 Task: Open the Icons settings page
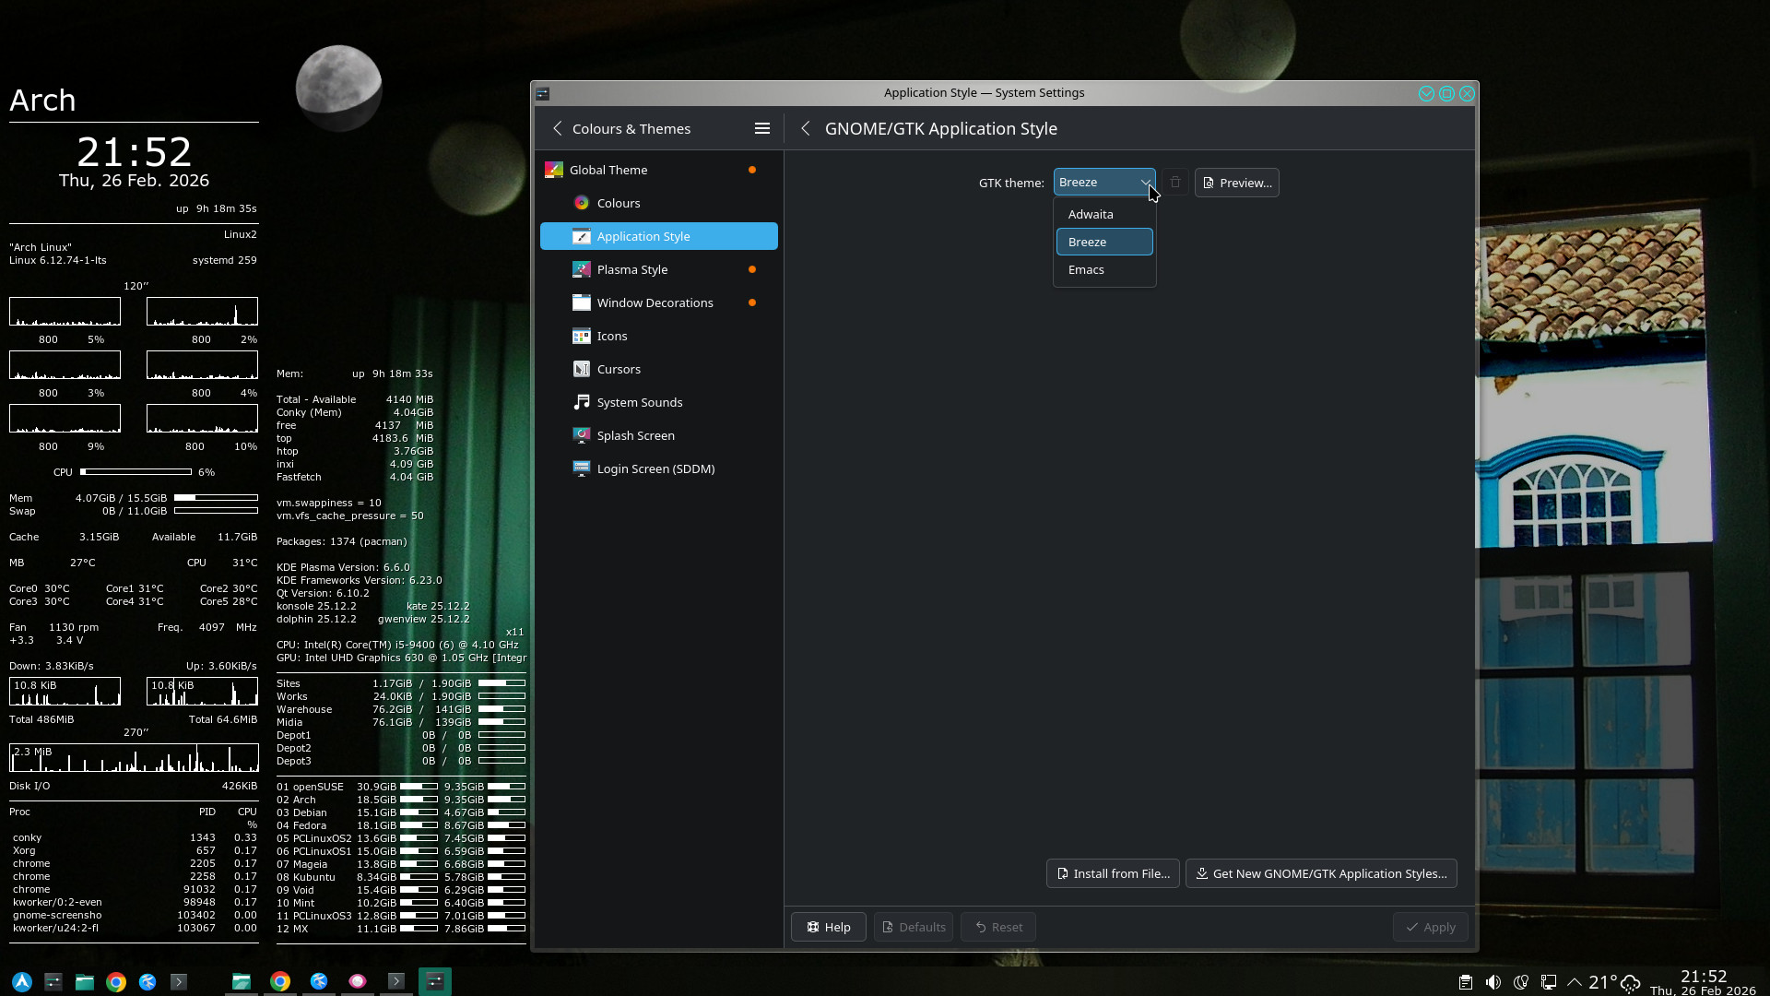coord(612,337)
